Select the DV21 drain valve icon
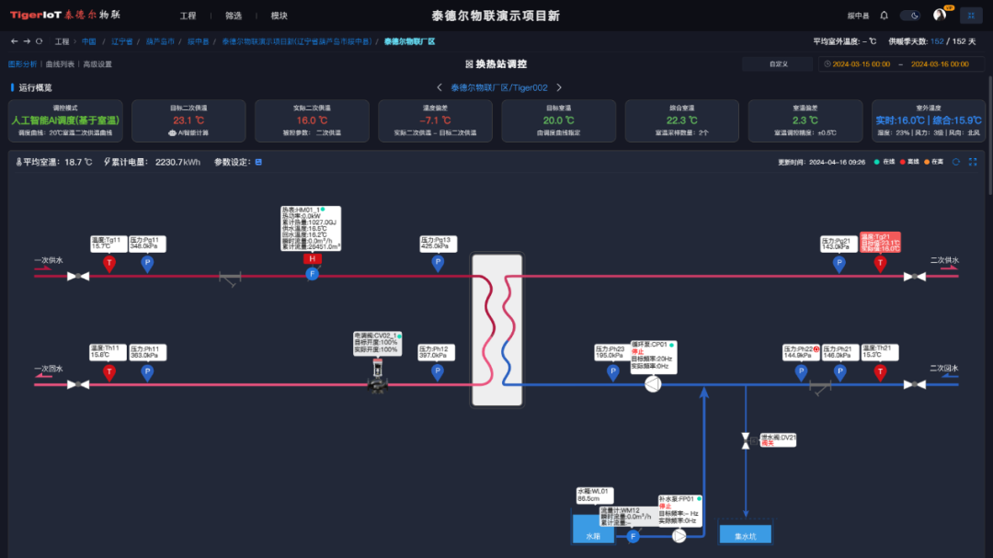Screen dimensions: 993x558 coord(746,442)
